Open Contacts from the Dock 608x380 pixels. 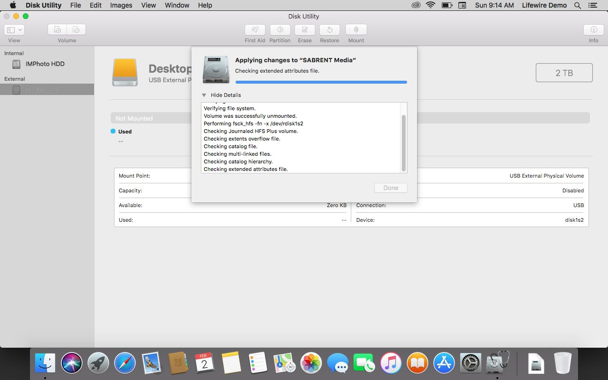tap(178, 363)
